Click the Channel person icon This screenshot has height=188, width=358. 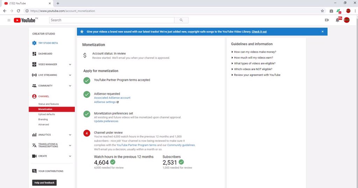(x=34, y=96)
